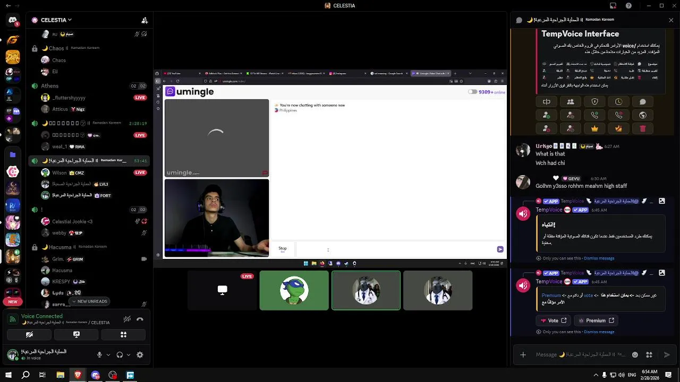Send the Umingle message with the purple arrow button
The image size is (680, 382).
coord(500,249)
